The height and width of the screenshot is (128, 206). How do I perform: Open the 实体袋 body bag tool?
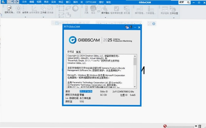[x=50, y=10]
